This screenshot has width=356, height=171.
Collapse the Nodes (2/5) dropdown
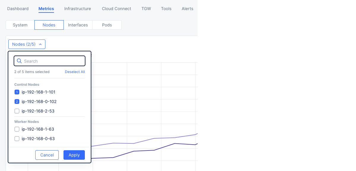[x=27, y=44]
